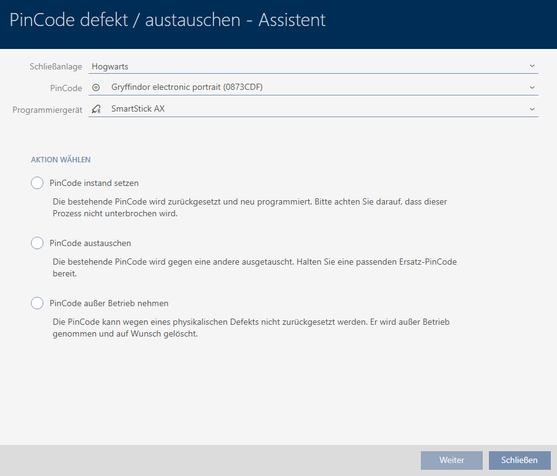Expand the Programmiergerät dropdown chevron
Screen dimensions: 557x476
click(532, 109)
